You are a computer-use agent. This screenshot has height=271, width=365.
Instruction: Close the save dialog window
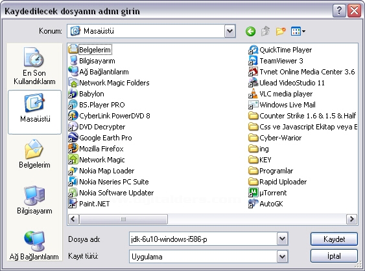click(354, 11)
